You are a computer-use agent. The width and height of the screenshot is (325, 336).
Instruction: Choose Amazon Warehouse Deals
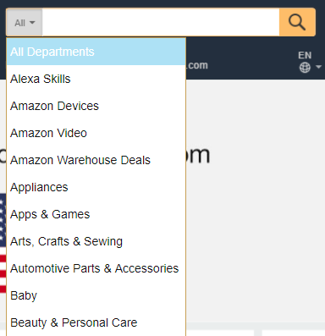click(x=96, y=160)
